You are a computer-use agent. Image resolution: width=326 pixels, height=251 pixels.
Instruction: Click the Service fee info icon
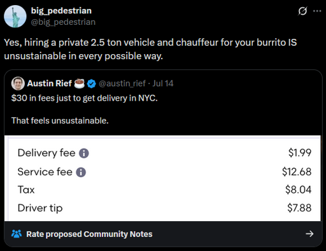pos(81,172)
